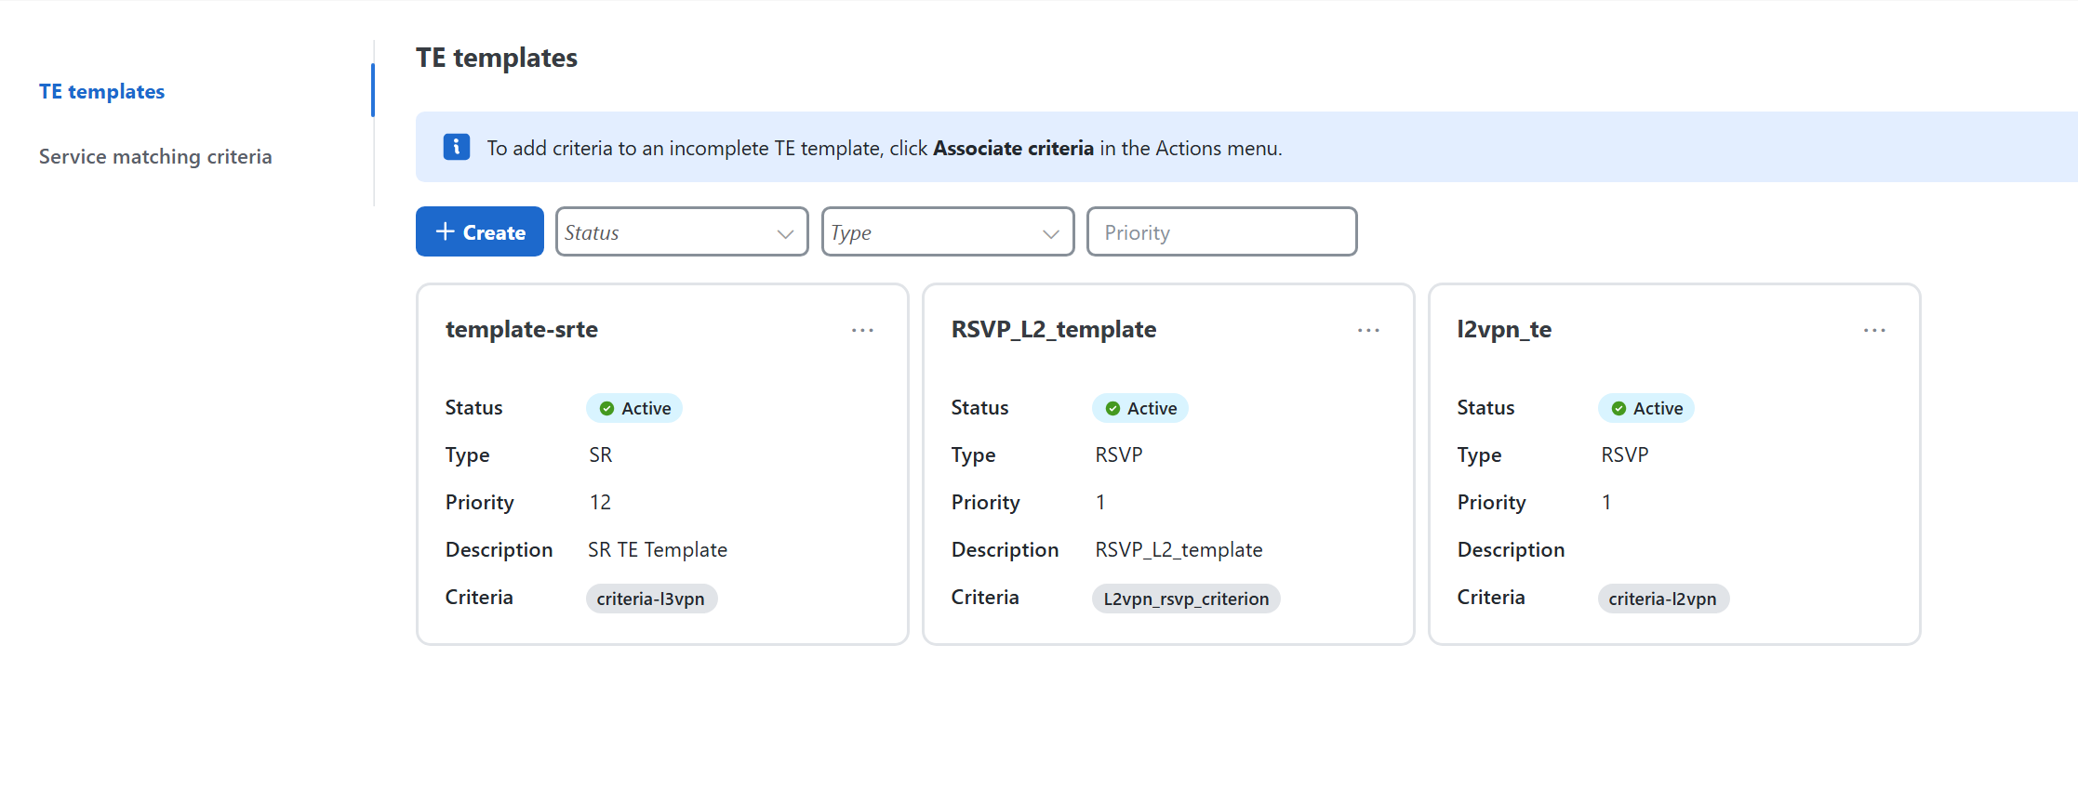
Task: Click the RSVP_L2_template card title
Action: tap(1053, 329)
